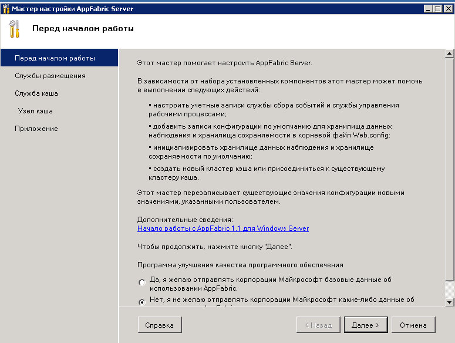Switch to the "Приложение" step
The height and width of the screenshot is (343, 455).
[x=36, y=129]
